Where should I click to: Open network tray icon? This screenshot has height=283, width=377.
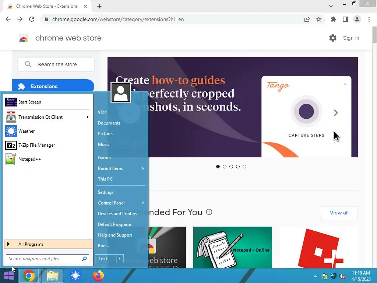pos(334,276)
